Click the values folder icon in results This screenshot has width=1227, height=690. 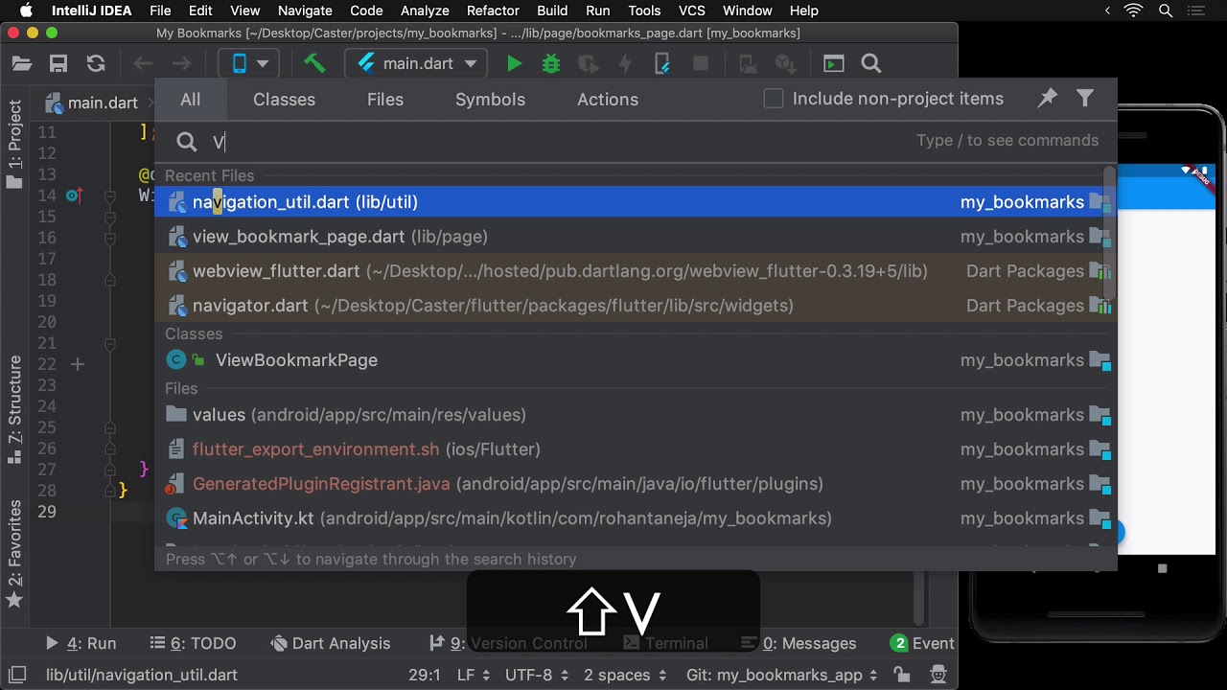(176, 414)
